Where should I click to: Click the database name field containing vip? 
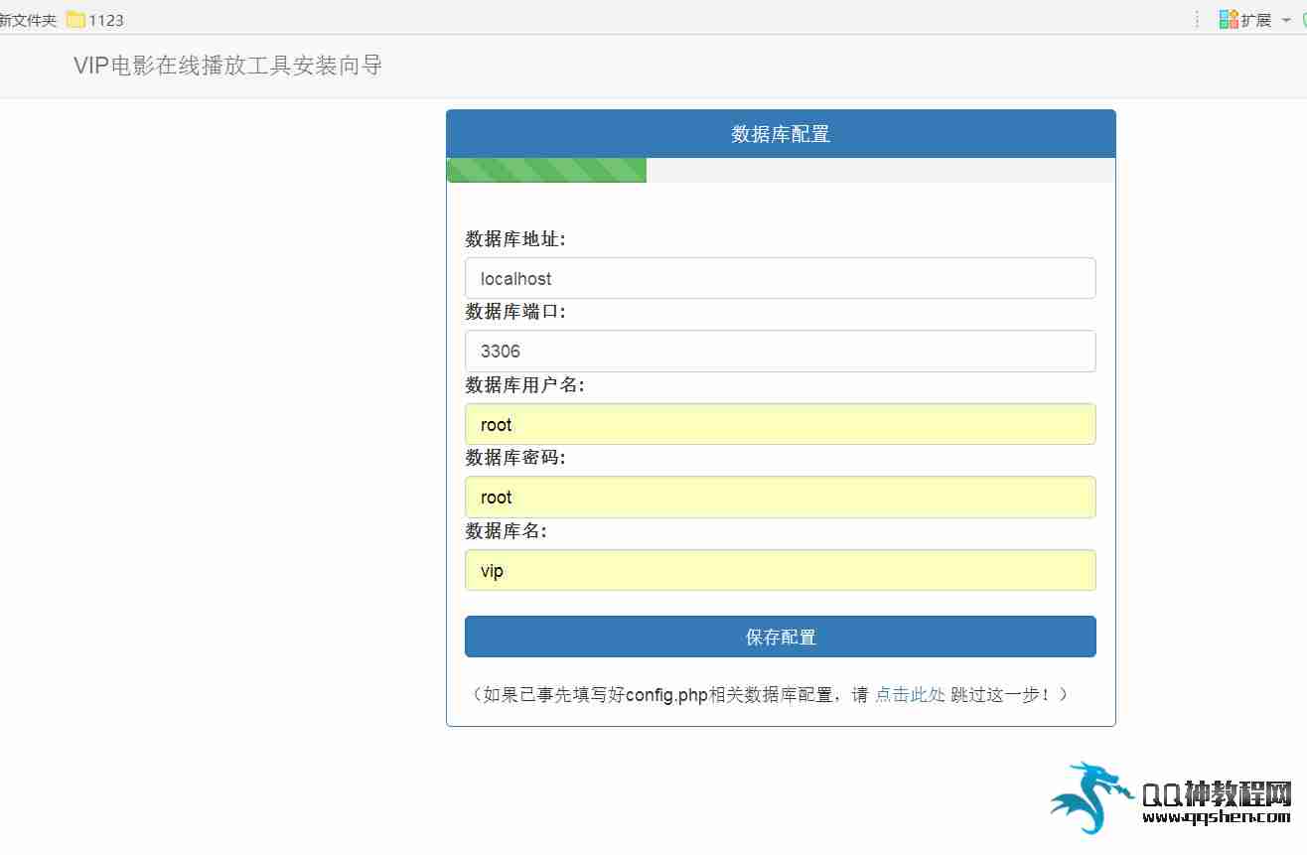780,571
